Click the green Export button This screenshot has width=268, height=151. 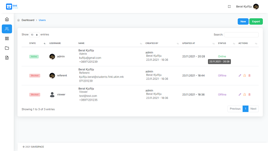pyautogui.click(x=256, y=22)
